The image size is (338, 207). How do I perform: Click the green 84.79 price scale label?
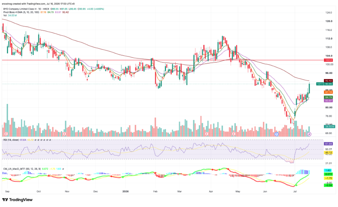(328, 97)
